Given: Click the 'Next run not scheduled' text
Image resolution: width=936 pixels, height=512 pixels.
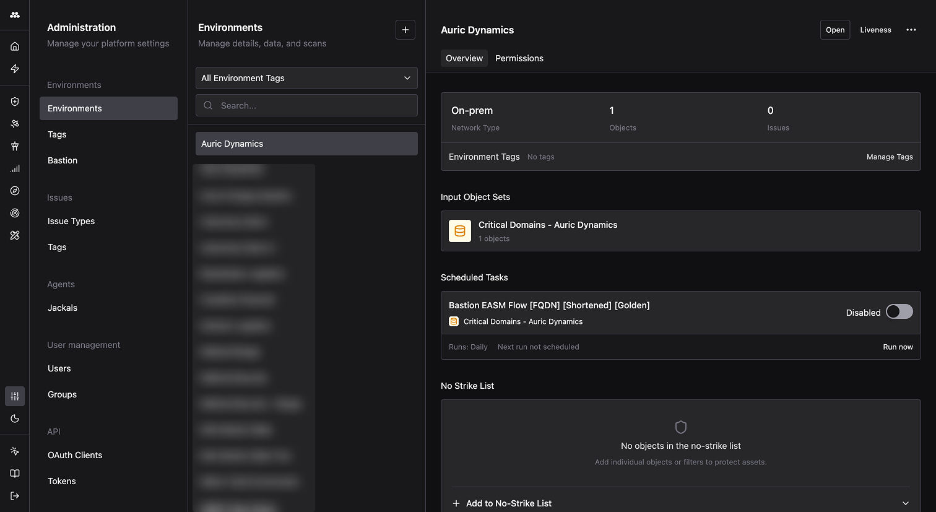Looking at the screenshot, I should (x=539, y=347).
